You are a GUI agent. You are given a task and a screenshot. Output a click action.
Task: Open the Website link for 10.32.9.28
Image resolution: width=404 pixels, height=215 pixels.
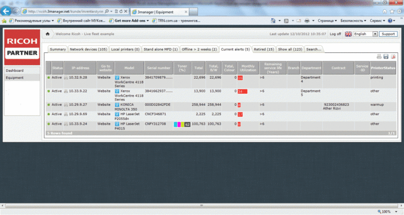tap(104, 78)
